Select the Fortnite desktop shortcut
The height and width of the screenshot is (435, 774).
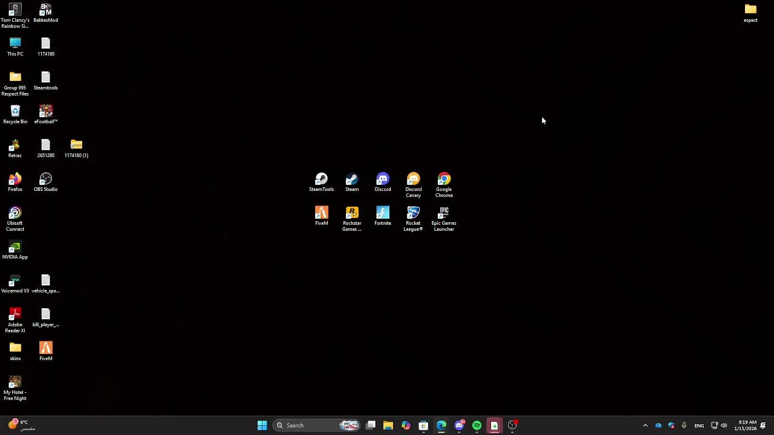pos(383,216)
